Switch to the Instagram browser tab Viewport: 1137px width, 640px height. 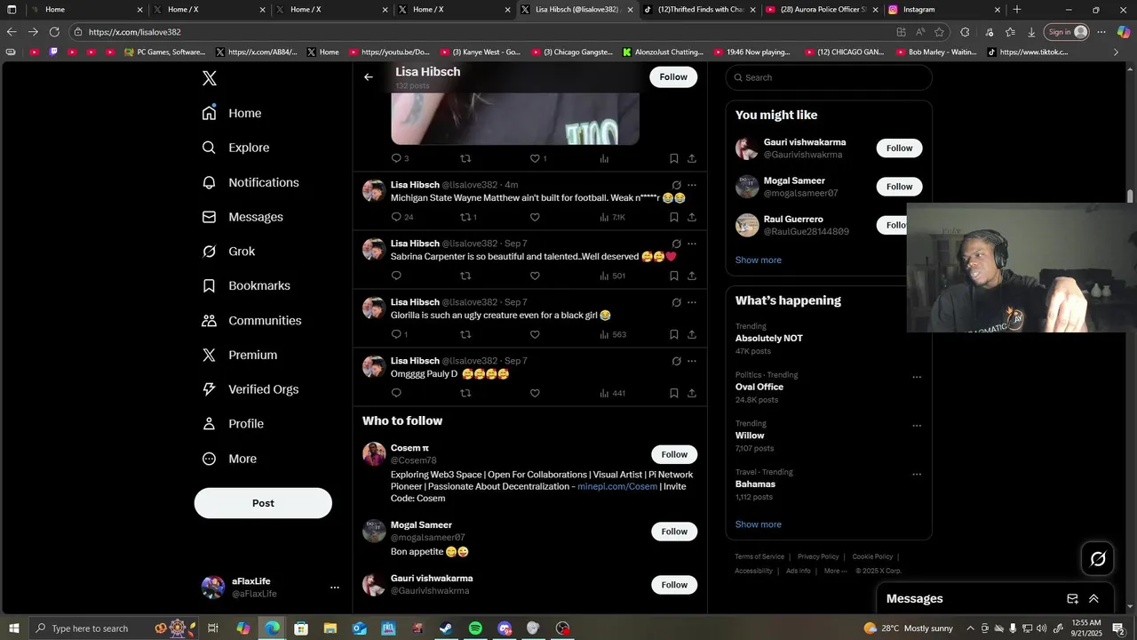tap(944, 10)
